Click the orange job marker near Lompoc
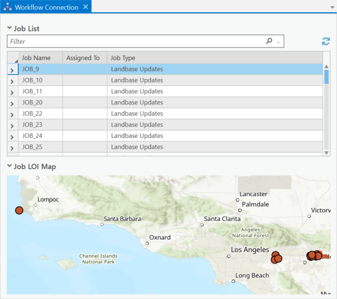 pos(19,211)
